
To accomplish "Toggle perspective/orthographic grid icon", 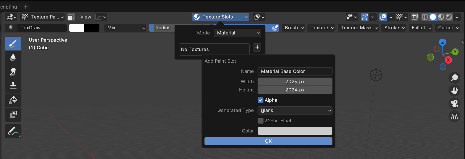I will coord(454,116).
